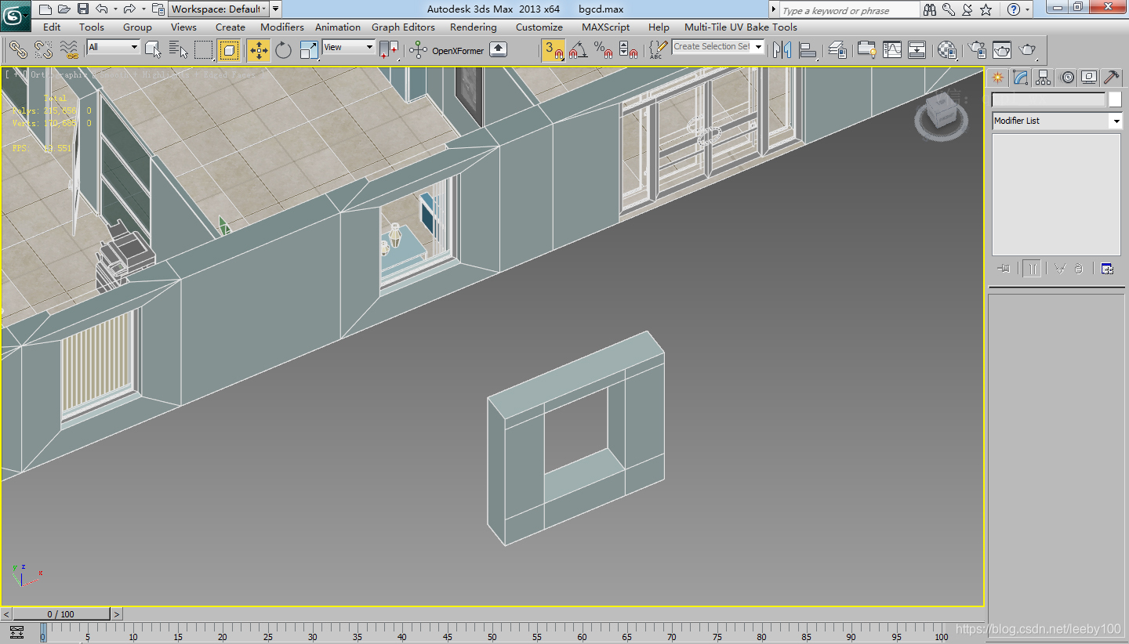Open the Help question mark icon
The image size is (1129, 644).
point(1014,9)
